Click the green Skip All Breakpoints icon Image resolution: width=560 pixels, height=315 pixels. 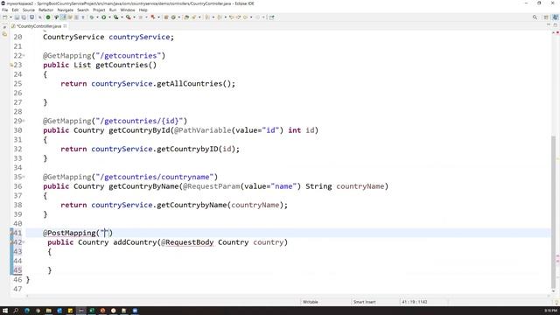click(48, 17)
